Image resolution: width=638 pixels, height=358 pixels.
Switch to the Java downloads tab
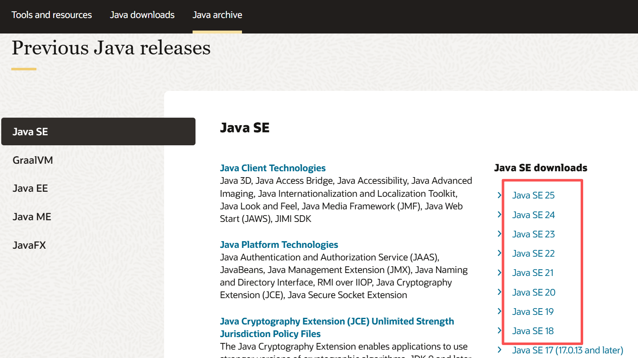point(142,15)
